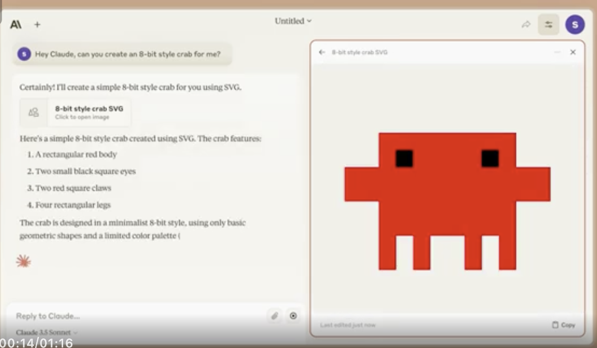Screen dimensions: 597x348
Task: Open the Untitled chat title dropdown
Action: (x=293, y=21)
